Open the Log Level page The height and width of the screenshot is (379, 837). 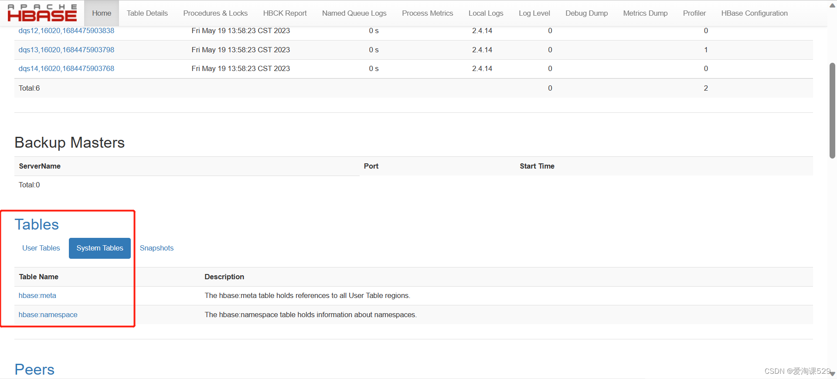pyautogui.click(x=534, y=13)
